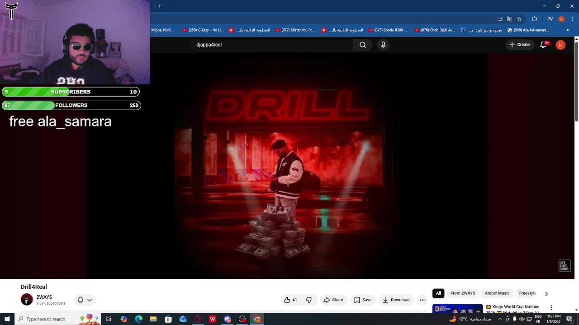Open the 2WAYS channel name link
The width and height of the screenshot is (579, 325).
click(x=44, y=297)
